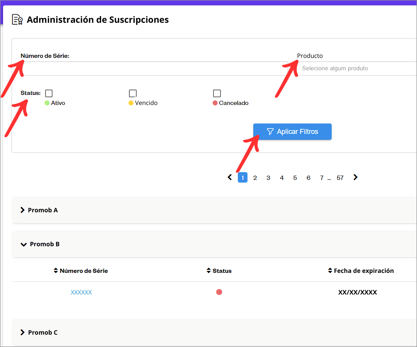This screenshot has height=347, width=417.
Task: Click the funnel icon in Aplicar Filtros
Action: [270, 132]
